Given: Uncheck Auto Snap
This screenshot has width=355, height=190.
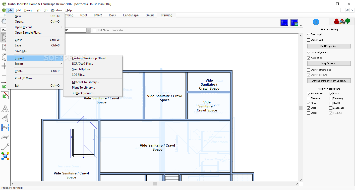Looking at the screenshot, I should click(x=309, y=58).
